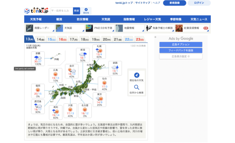Click the 九州 region label on map
This screenshot has height=143, width=235.
point(51,94)
